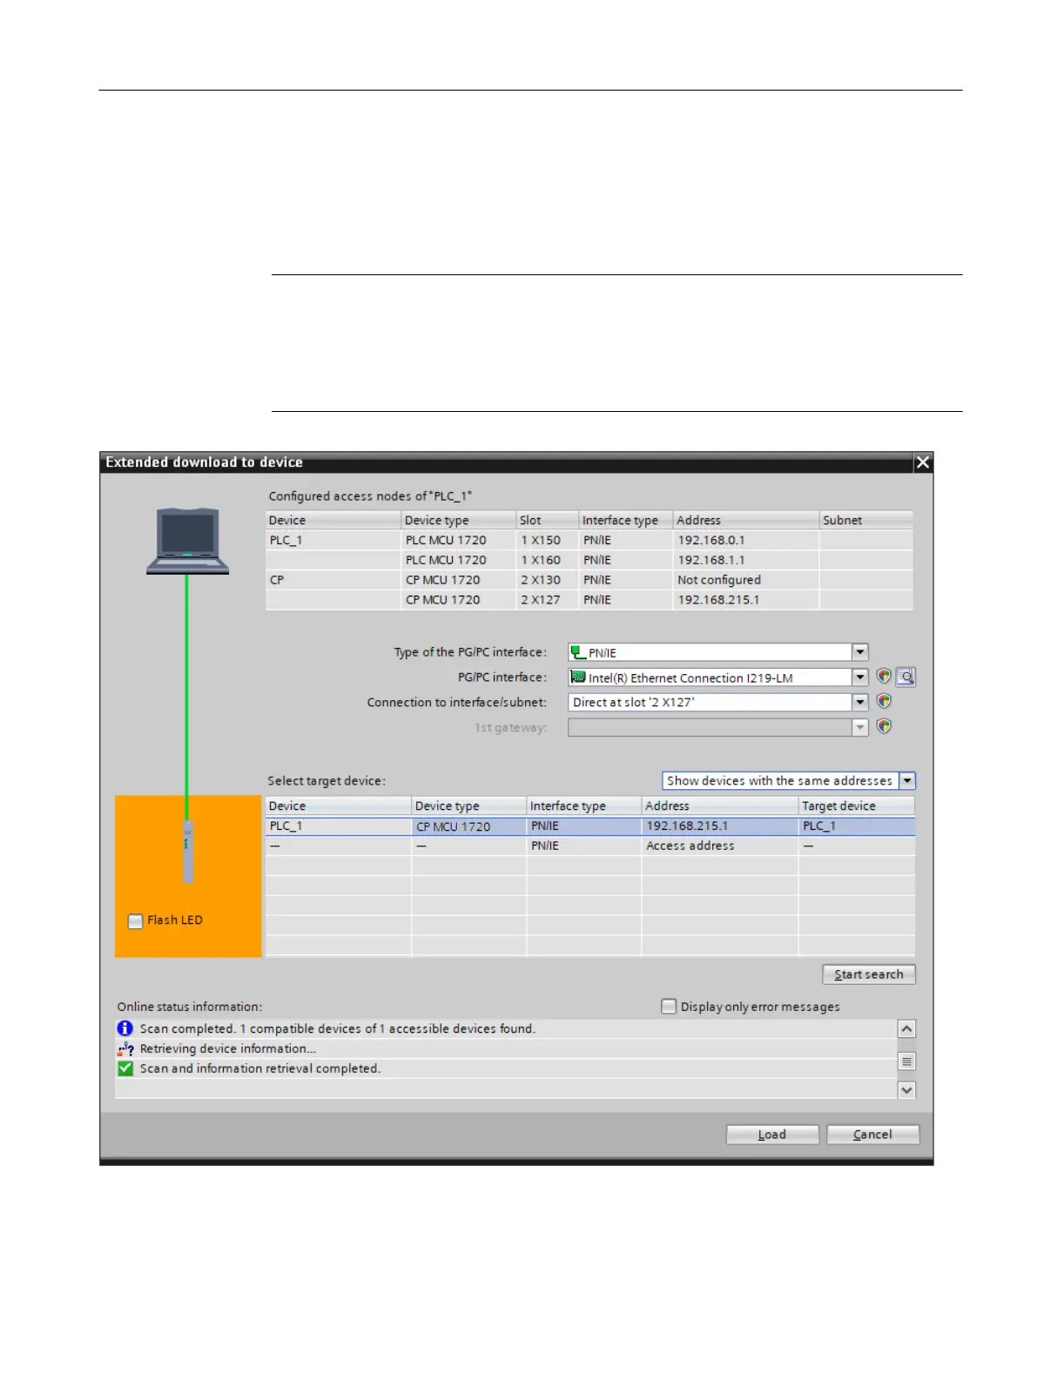Image resolution: width=1037 pixels, height=1382 pixels.
Task: Close the Extended download to device dialog
Action: pos(923,462)
